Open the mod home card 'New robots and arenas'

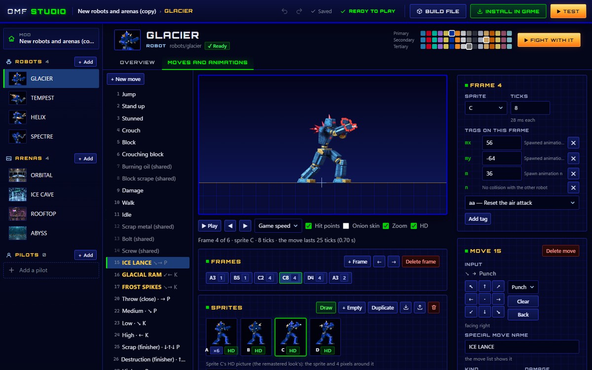pos(51,38)
